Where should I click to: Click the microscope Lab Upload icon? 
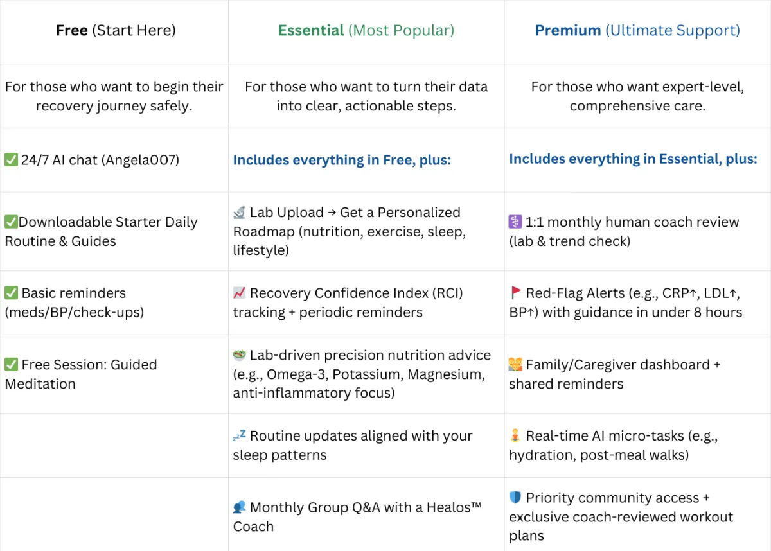pos(239,213)
